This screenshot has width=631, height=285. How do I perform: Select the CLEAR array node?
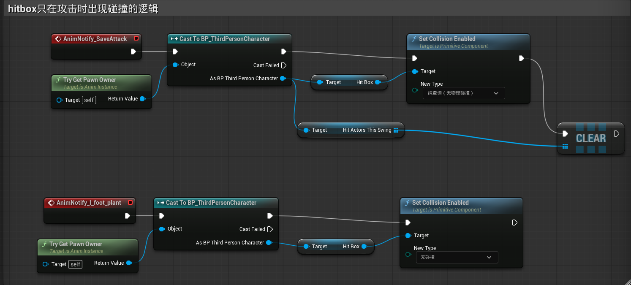(x=590, y=138)
